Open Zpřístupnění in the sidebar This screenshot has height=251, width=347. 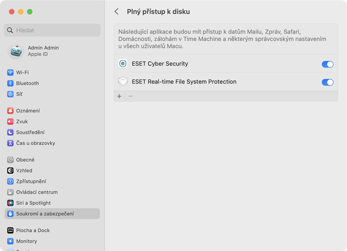point(31,181)
